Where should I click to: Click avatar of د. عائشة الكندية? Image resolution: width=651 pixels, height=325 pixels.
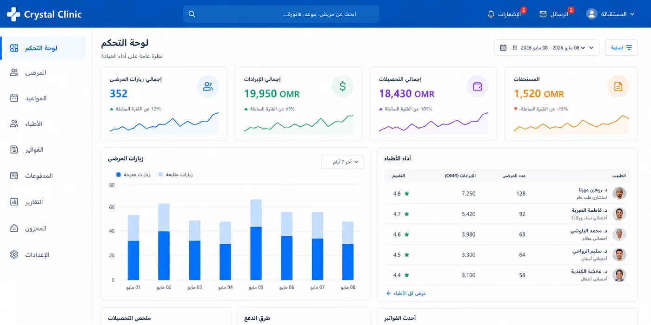pos(619,275)
